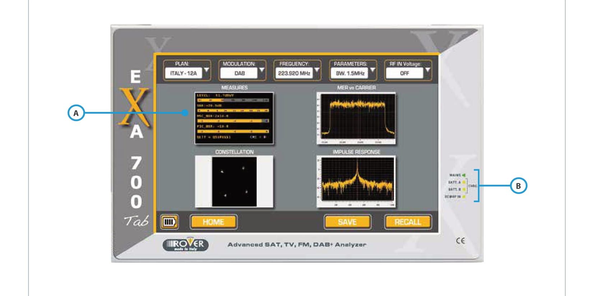
Task: Select the BW. 1.5MHz parameters field
Action: (350, 73)
